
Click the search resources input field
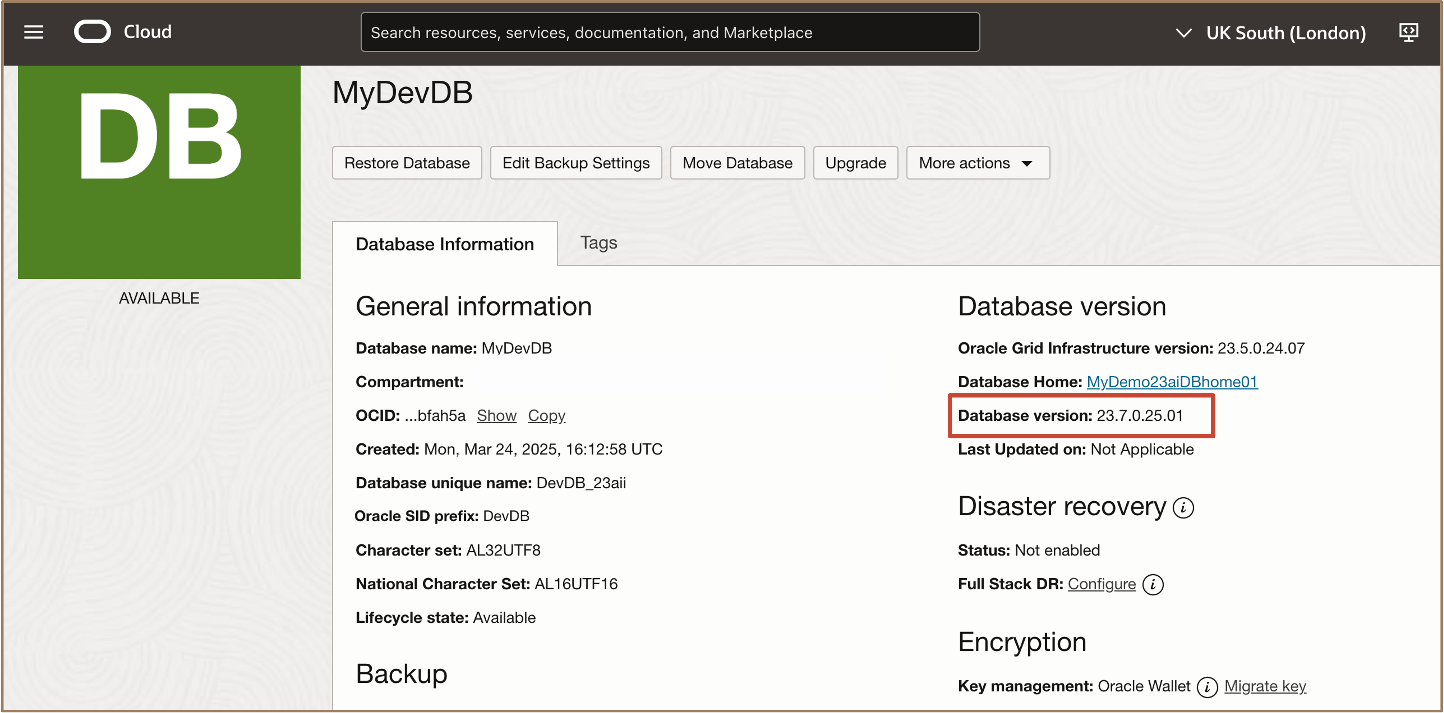[x=670, y=32]
